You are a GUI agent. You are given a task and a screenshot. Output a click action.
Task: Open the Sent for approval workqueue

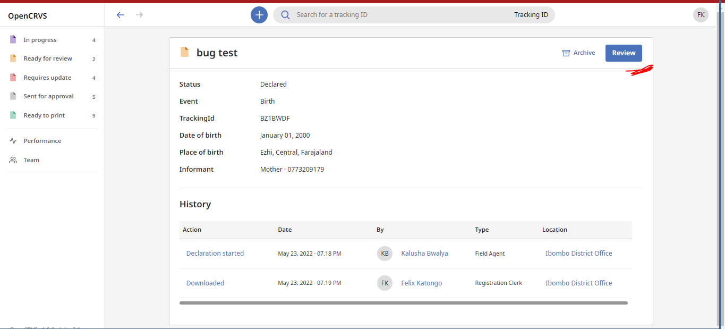point(48,96)
